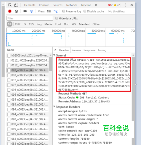Toggle the filter funnel icon
Viewport: 141px width, 145px height.
pyautogui.click(x=31, y=11)
